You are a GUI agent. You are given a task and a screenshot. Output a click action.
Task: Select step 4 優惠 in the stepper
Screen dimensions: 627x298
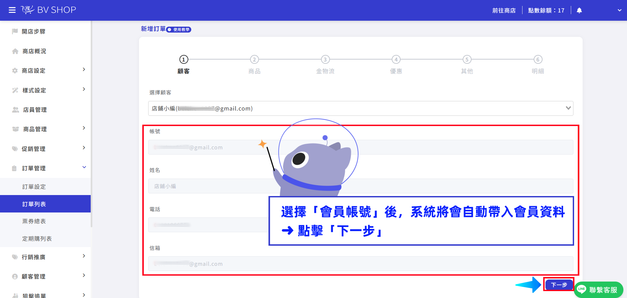(396, 64)
